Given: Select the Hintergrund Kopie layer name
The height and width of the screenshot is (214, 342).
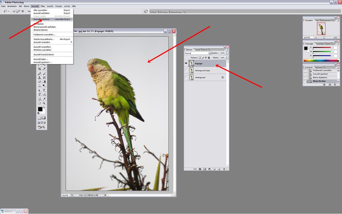Looking at the screenshot, I should [x=202, y=71].
